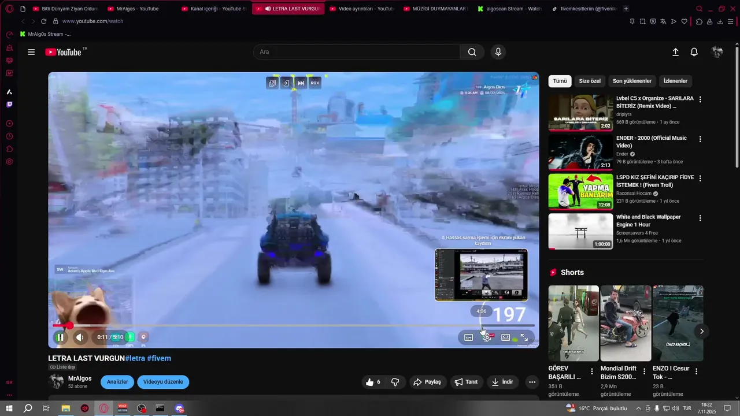Open more actions three-dot menu under video
This screenshot has width=740, height=416.
(x=532, y=382)
